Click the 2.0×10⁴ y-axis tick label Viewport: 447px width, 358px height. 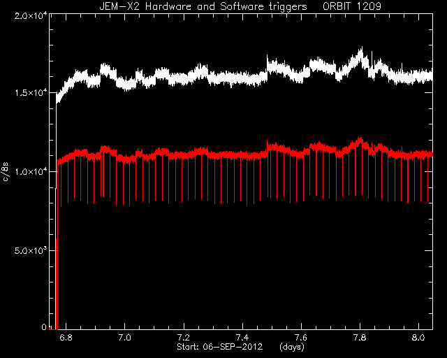pos(31,15)
